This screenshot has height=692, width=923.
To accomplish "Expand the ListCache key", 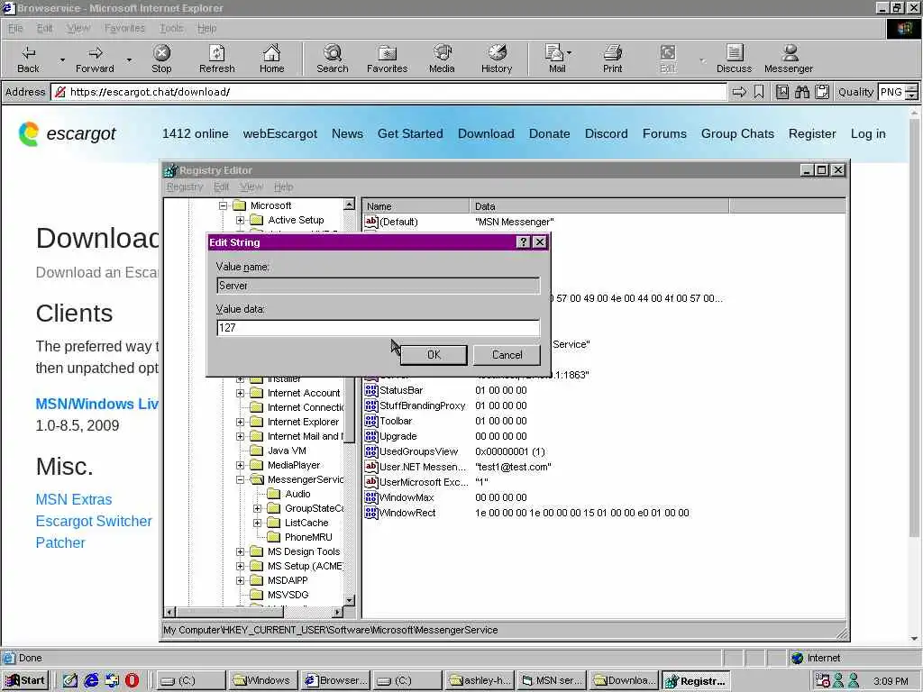I will click(x=257, y=523).
